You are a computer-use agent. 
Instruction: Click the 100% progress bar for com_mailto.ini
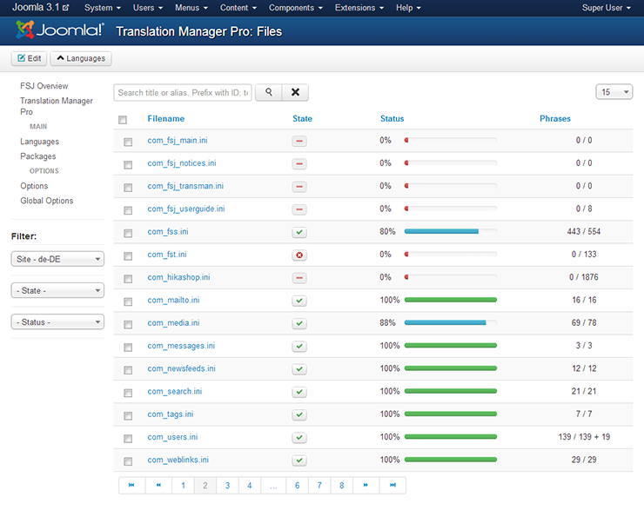(x=451, y=300)
